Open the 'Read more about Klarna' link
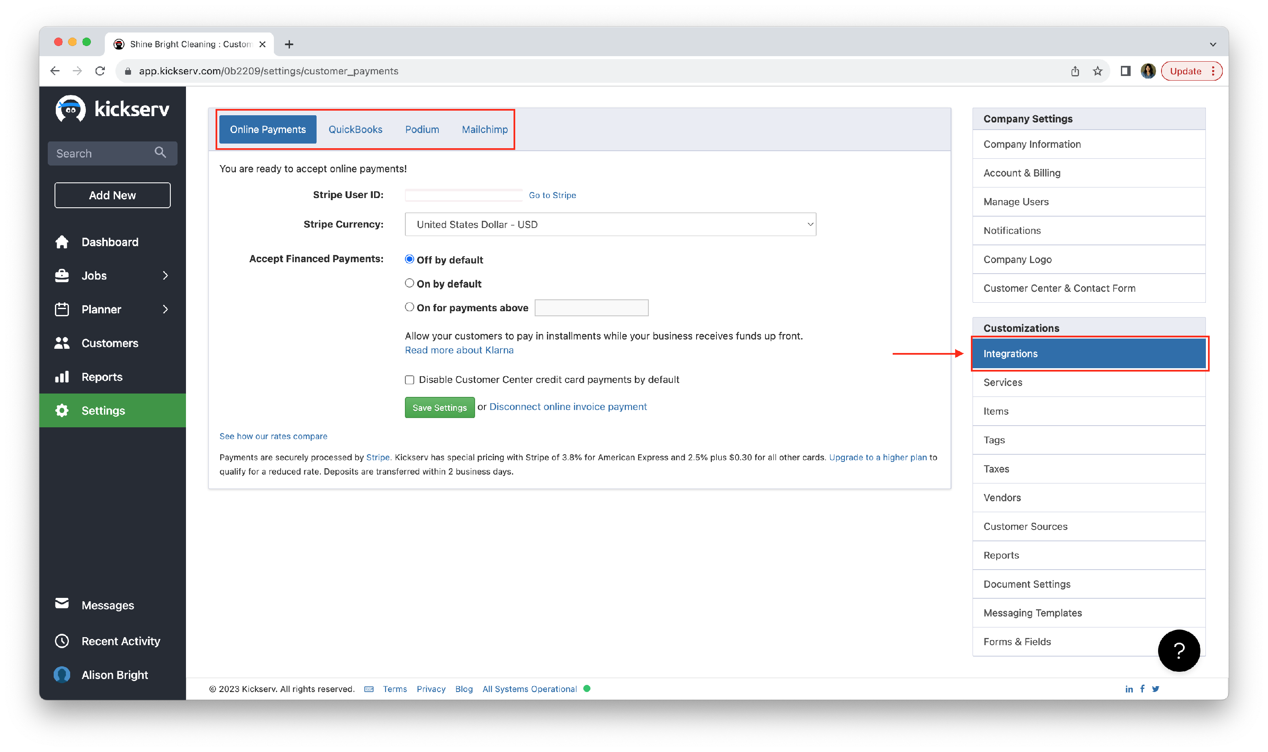The image size is (1268, 752). 459,350
